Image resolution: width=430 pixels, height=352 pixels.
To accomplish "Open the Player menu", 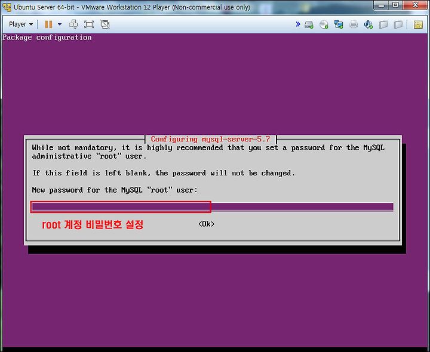I will 21,24.
